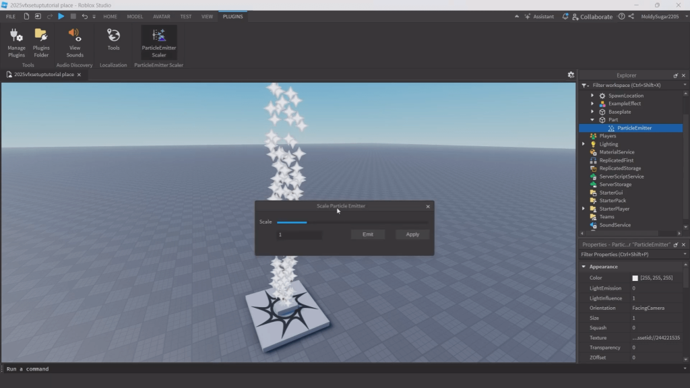
Task: Open the notifications bell
Action: (565, 16)
